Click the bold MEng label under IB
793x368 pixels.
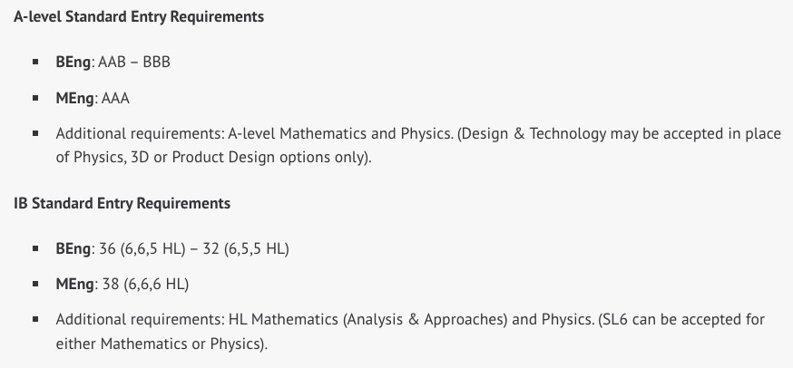(75, 285)
